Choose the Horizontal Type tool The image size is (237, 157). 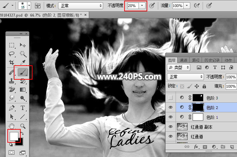click(23, 108)
